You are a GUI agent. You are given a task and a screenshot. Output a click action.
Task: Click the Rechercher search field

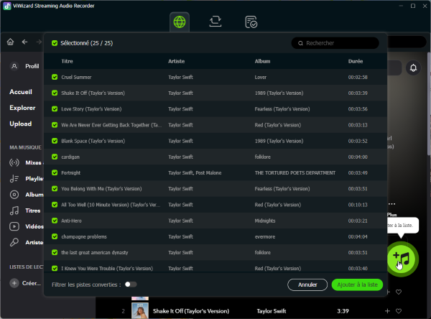click(x=338, y=43)
